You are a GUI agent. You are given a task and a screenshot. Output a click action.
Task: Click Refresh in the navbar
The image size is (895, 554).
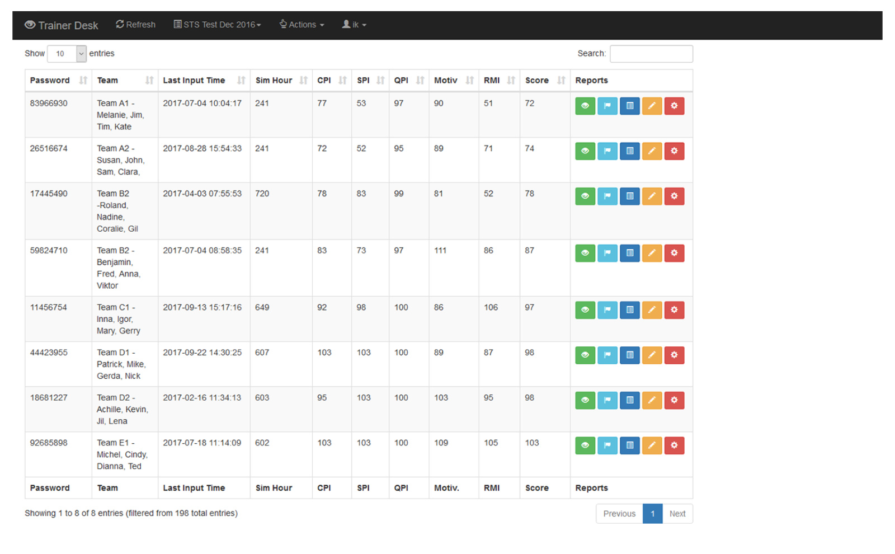pyautogui.click(x=136, y=25)
